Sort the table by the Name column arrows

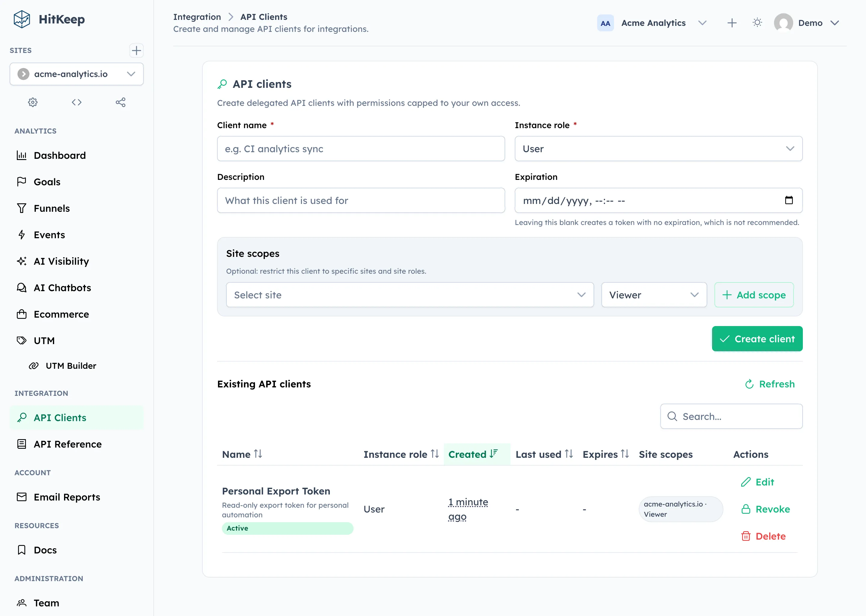[x=258, y=454]
